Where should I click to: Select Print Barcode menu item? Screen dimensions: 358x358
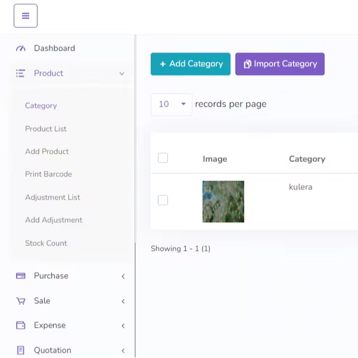pos(48,174)
